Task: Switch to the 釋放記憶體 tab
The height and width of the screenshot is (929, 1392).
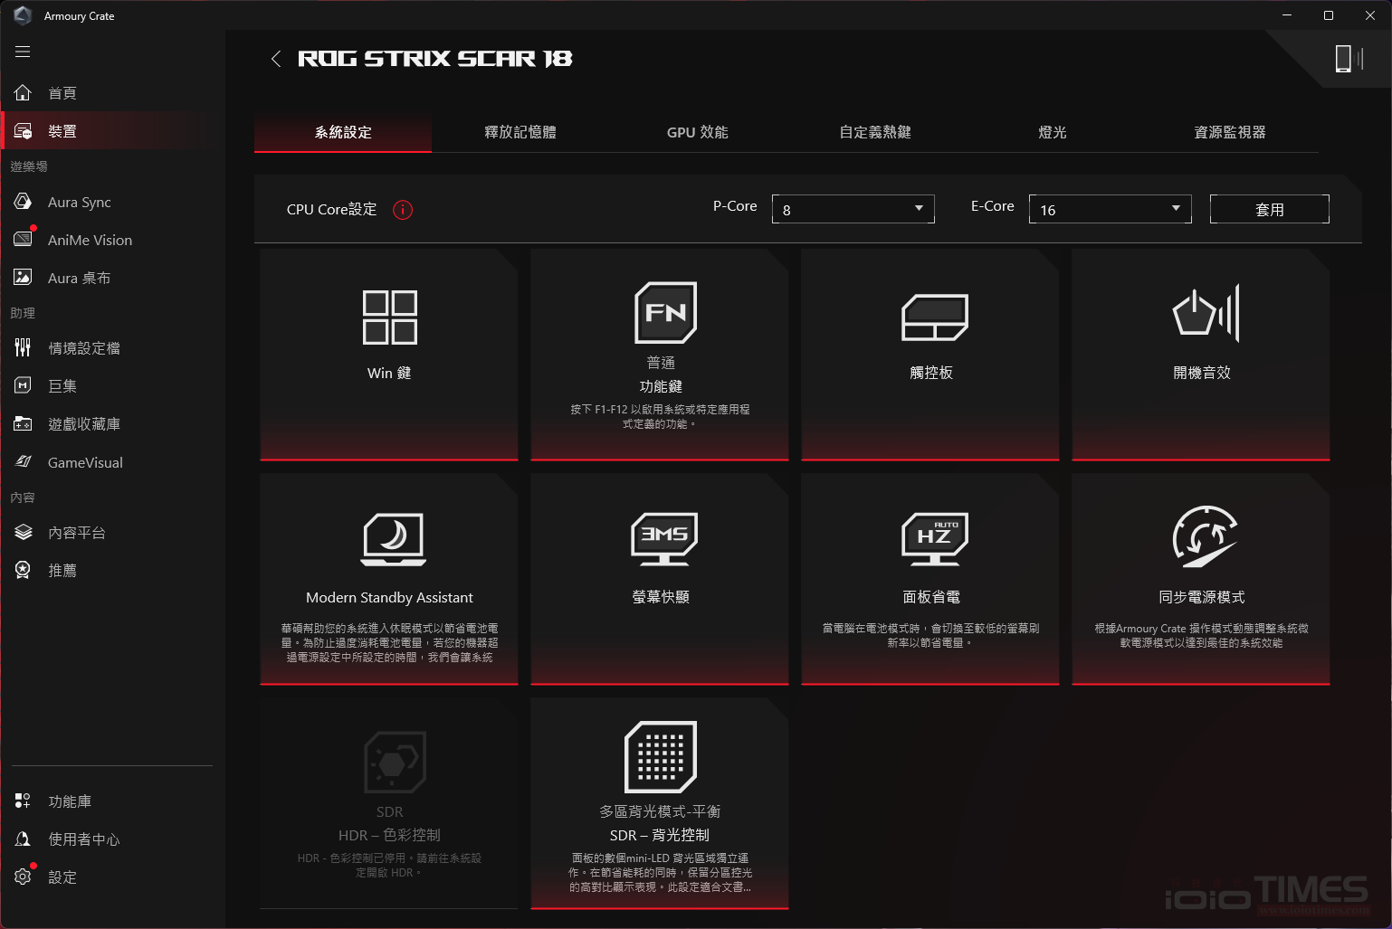Action: pyautogui.click(x=520, y=132)
